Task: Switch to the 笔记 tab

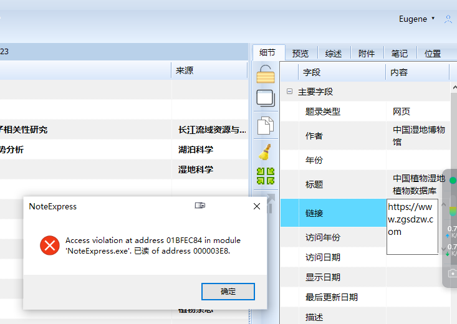Action: (400, 54)
